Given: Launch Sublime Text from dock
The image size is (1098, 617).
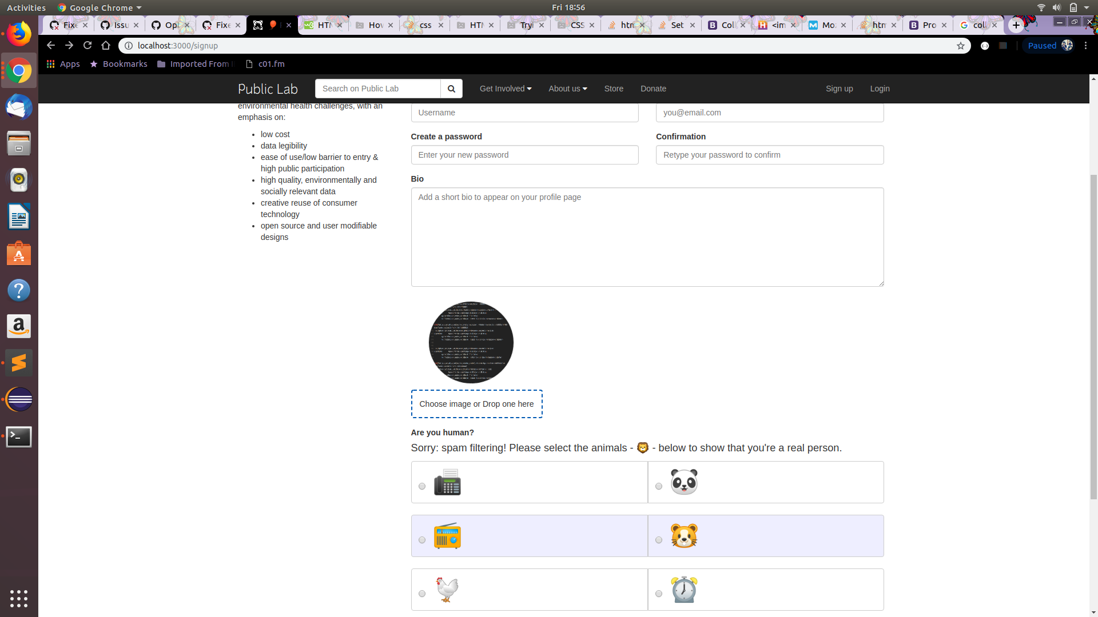Looking at the screenshot, I should pyautogui.click(x=19, y=363).
